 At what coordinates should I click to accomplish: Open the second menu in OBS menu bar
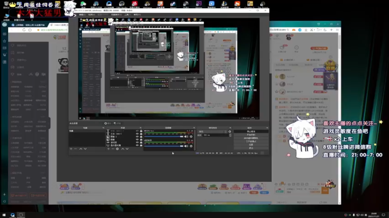[x=91, y=15]
